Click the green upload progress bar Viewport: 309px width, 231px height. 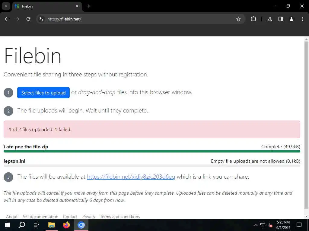(x=152, y=151)
